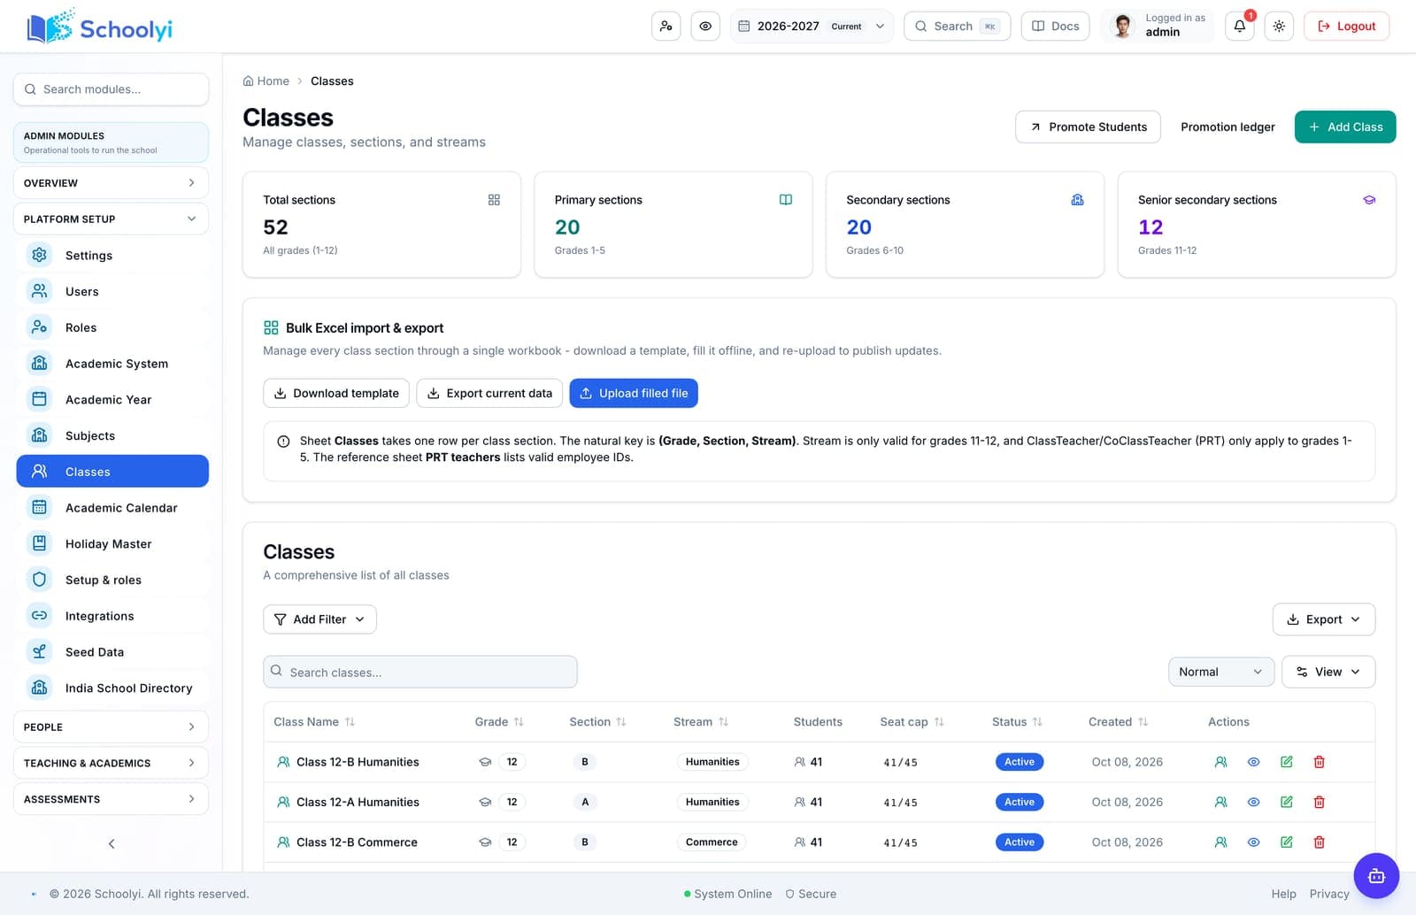Open the Export dropdown
The height and width of the screenshot is (915, 1416).
1324,619
